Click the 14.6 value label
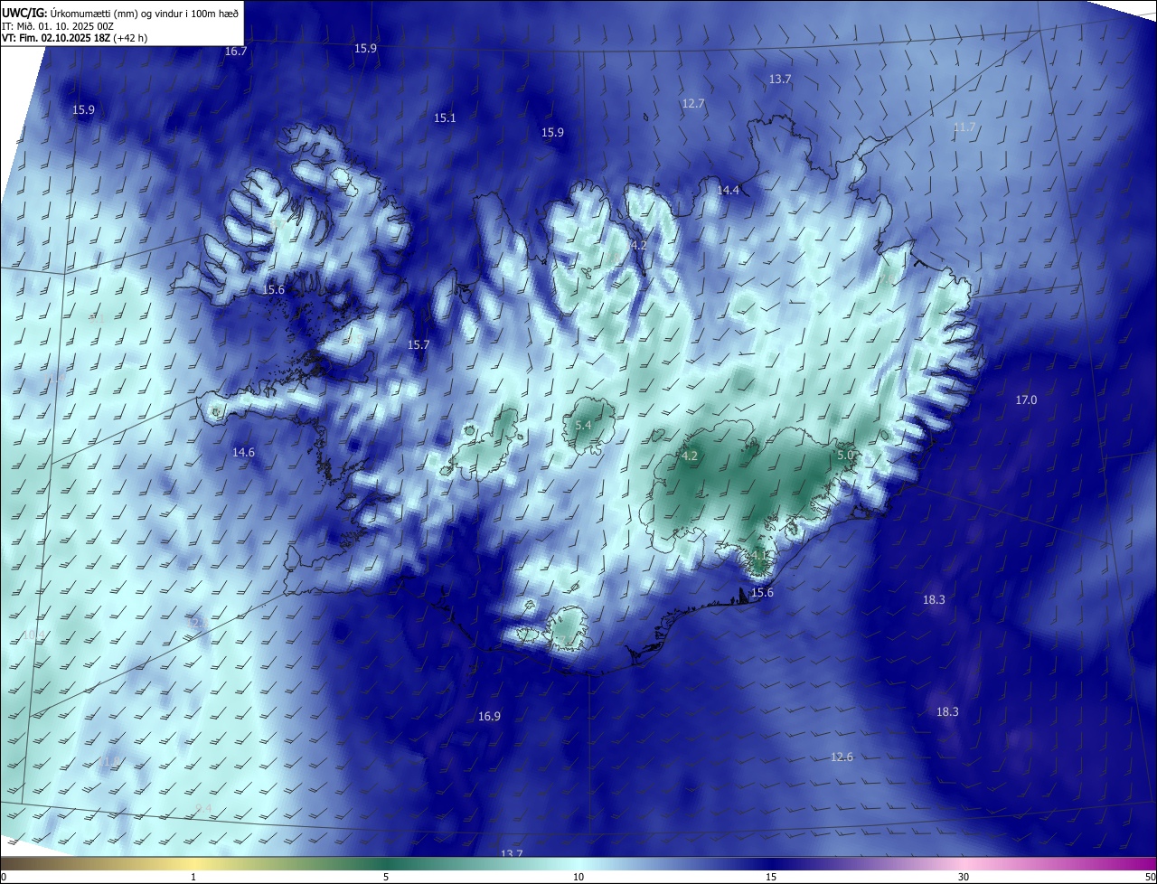1157x884 pixels. tap(243, 453)
